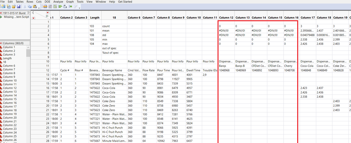
Task: Open Fit Y by X toolbar icon
Action: tap(65, 7)
